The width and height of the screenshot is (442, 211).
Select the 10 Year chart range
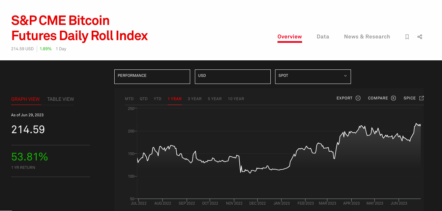[x=236, y=99]
